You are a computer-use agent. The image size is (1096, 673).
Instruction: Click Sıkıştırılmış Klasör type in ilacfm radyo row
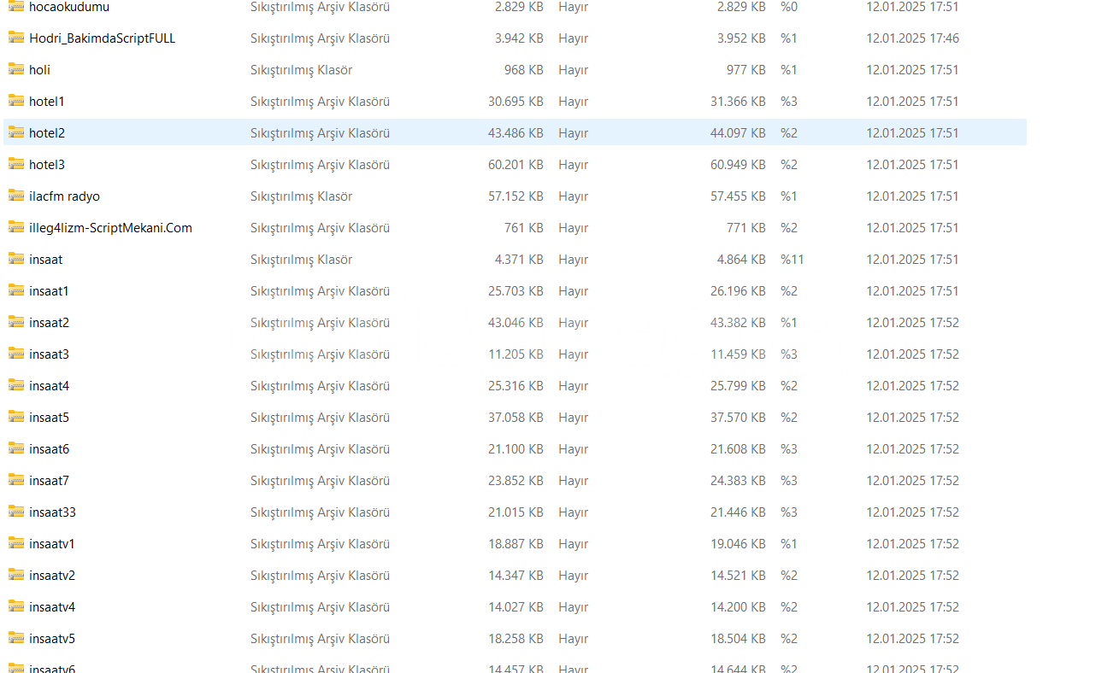coord(301,196)
